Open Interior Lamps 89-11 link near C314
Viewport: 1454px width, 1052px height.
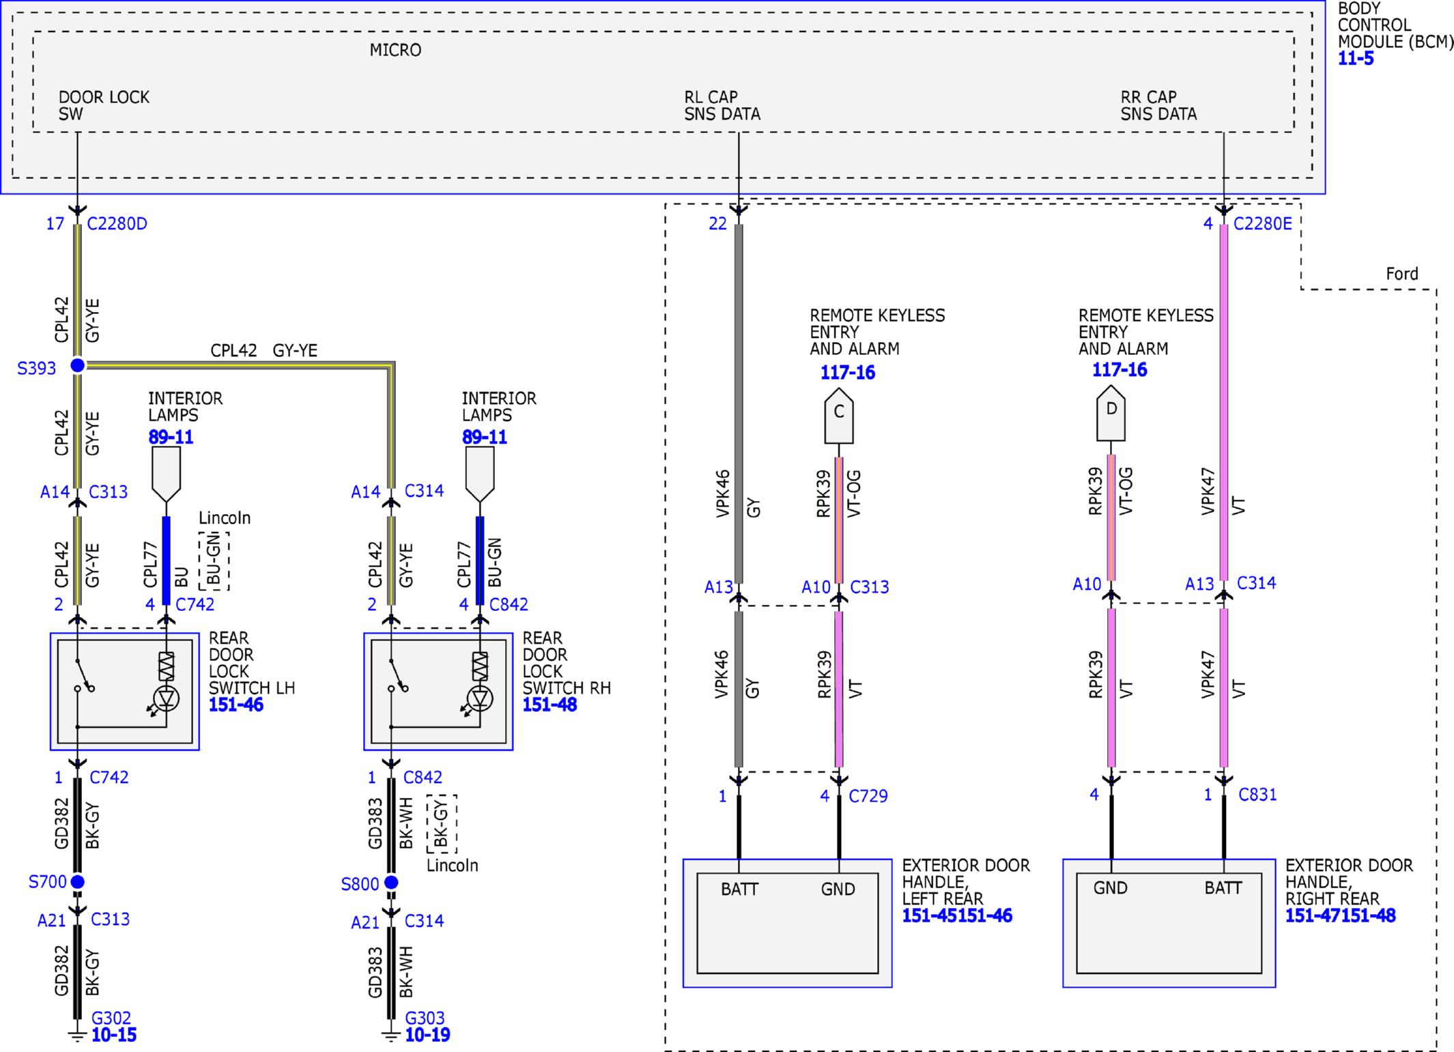[485, 437]
